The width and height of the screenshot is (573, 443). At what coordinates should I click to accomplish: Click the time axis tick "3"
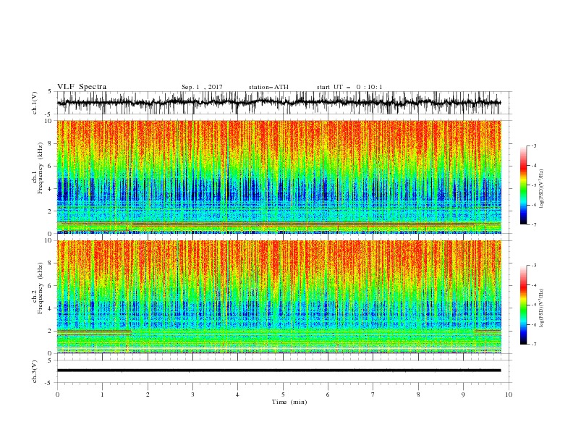(192, 395)
